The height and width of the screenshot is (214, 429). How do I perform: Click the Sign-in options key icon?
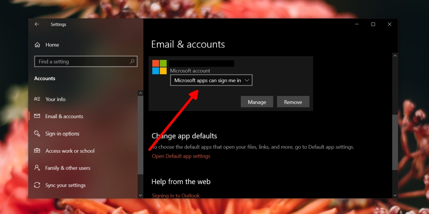pos(37,133)
